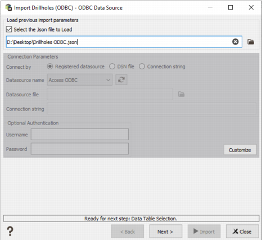262x240 pixels.
Task: Click the Username input field
Action: [x=80, y=134]
